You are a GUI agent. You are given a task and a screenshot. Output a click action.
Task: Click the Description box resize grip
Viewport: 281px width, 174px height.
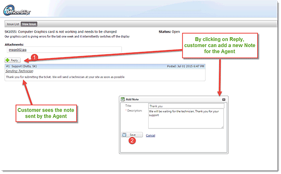click(222, 127)
